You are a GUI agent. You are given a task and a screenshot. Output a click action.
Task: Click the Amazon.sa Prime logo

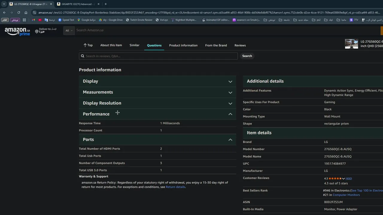(17, 31)
